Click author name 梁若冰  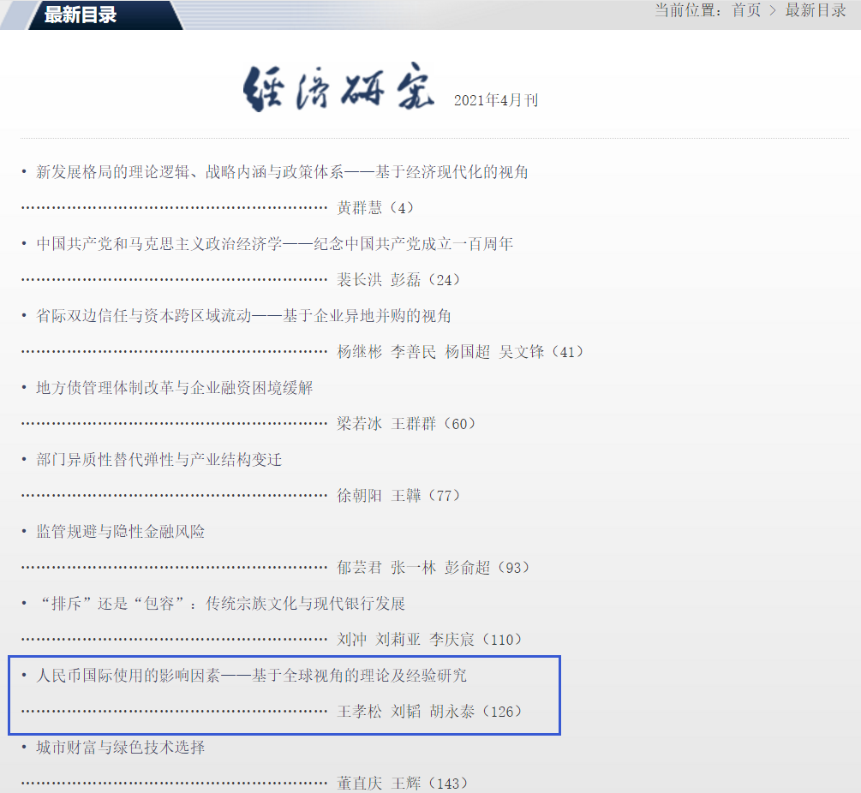click(x=359, y=424)
